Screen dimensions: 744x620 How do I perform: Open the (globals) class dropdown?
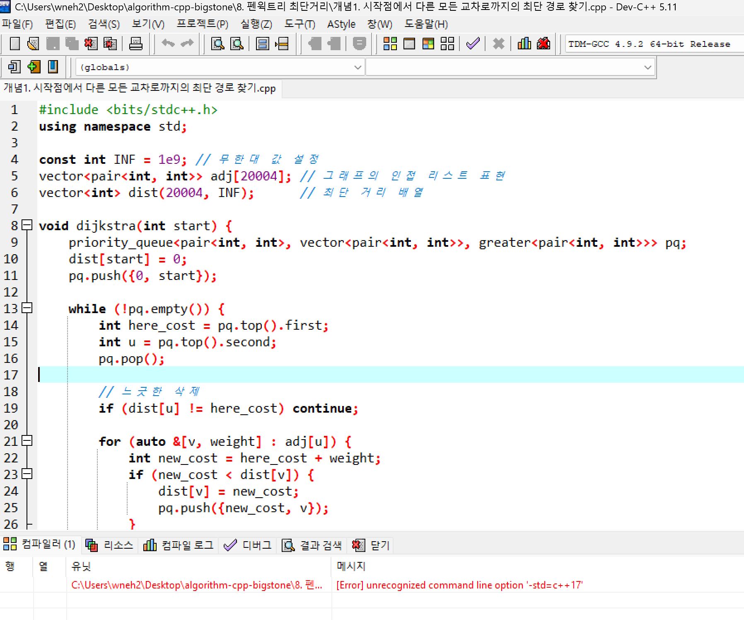pyautogui.click(x=220, y=67)
